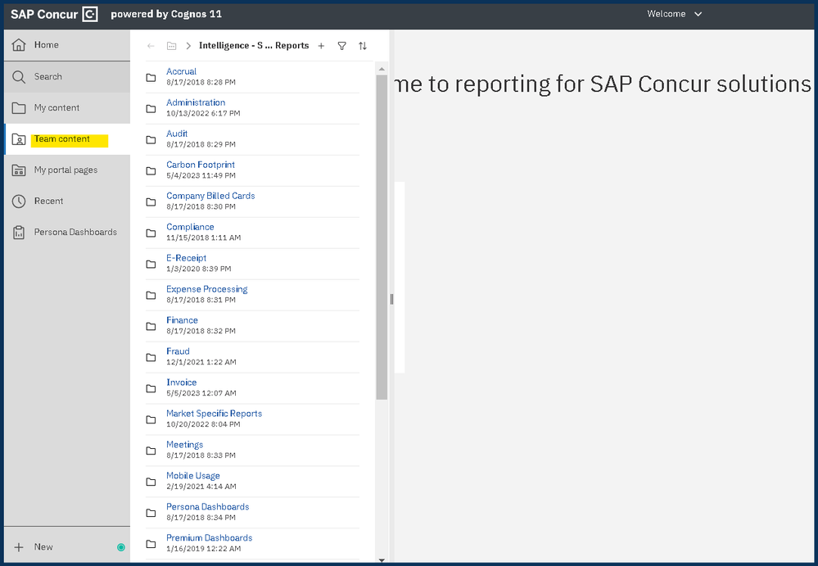Select My content in the sidebar
The height and width of the screenshot is (566, 818).
click(x=67, y=108)
